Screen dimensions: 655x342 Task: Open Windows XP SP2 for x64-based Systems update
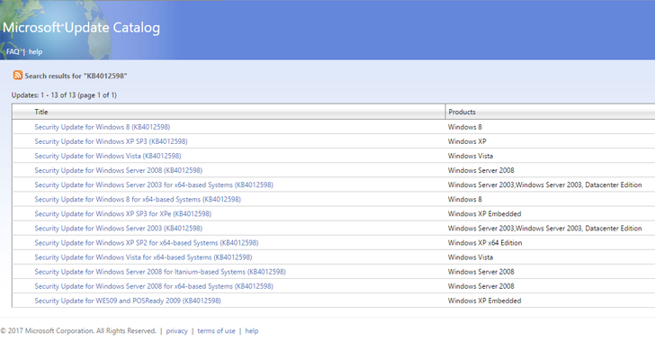(146, 242)
